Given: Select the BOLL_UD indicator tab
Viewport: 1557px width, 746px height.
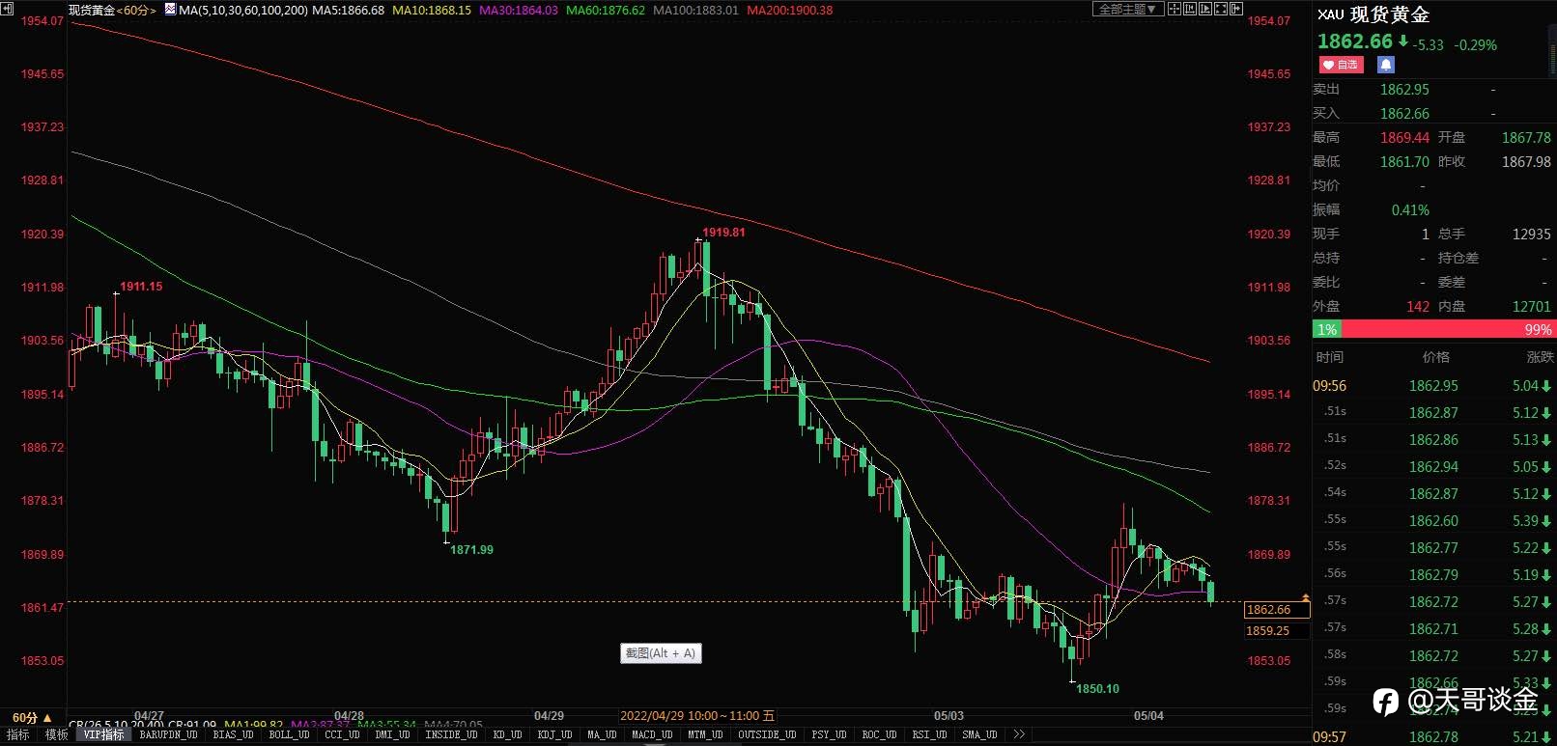Looking at the screenshot, I should 289,735.
